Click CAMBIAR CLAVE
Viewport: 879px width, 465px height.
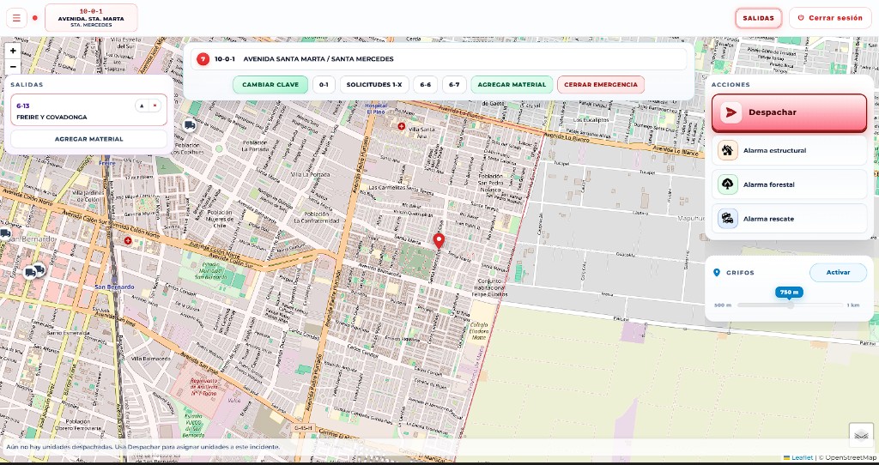click(270, 85)
